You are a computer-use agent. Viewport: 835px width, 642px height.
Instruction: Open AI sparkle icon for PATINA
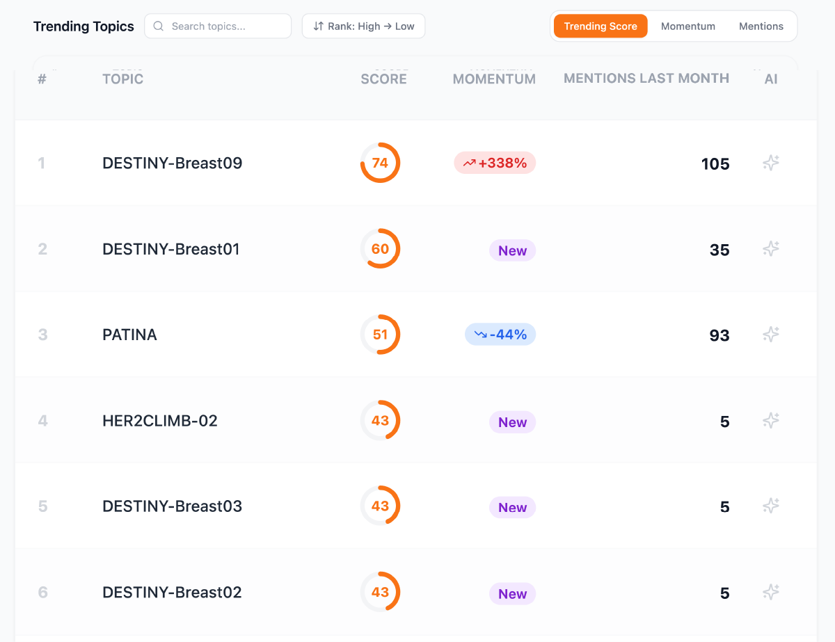coord(770,335)
